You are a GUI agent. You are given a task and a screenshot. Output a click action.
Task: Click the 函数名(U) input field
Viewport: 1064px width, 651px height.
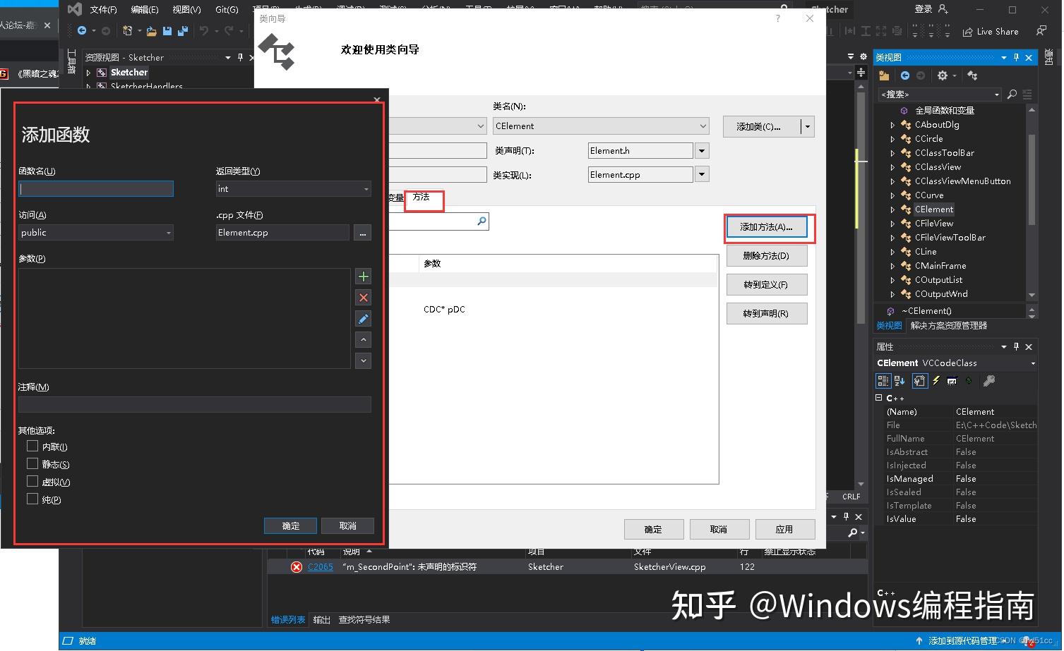(x=95, y=188)
